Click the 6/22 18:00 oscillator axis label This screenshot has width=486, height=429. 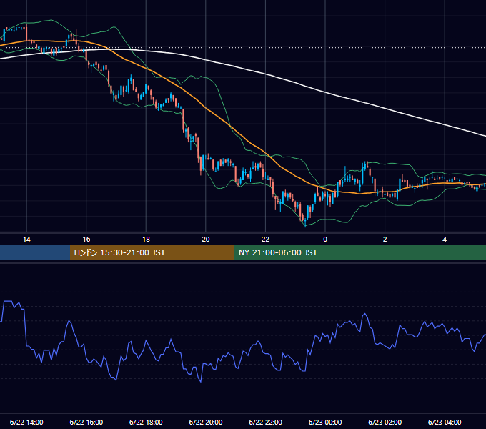coord(146,422)
